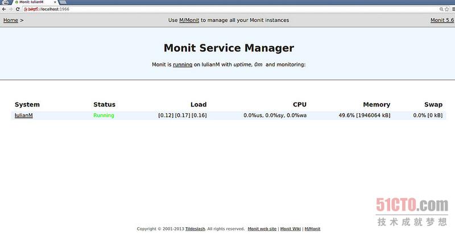This screenshot has height=234, width=455.
Task: Click the memory value 49.6% [1946064 kB]
Action: point(365,115)
